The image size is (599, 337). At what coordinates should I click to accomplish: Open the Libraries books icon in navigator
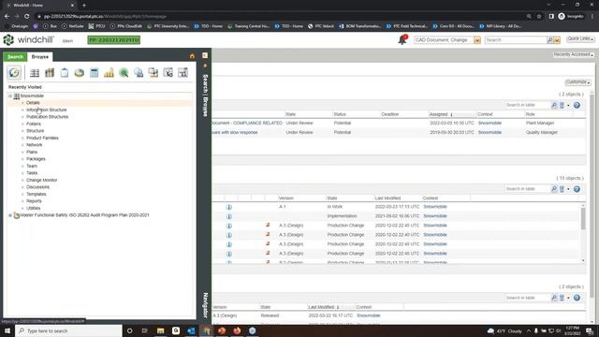50,73
